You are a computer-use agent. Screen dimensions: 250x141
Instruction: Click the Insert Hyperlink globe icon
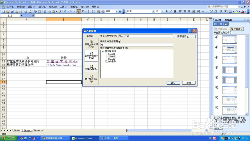click(78, 11)
